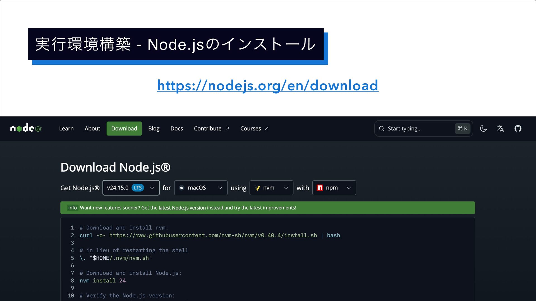Screen dimensions: 536x301
Task: Open the npm package manager dropdown
Action: (x=334, y=188)
